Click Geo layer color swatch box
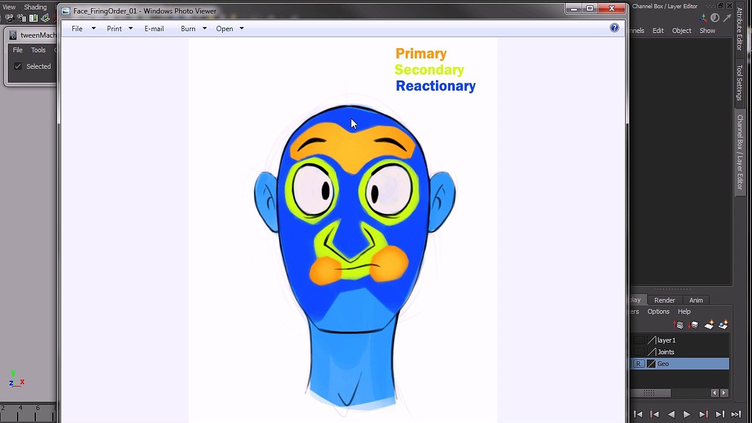Viewport: 752px width, 423px height. pos(652,364)
